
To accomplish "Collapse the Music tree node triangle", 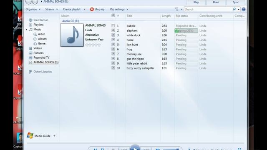I will [27, 30].
